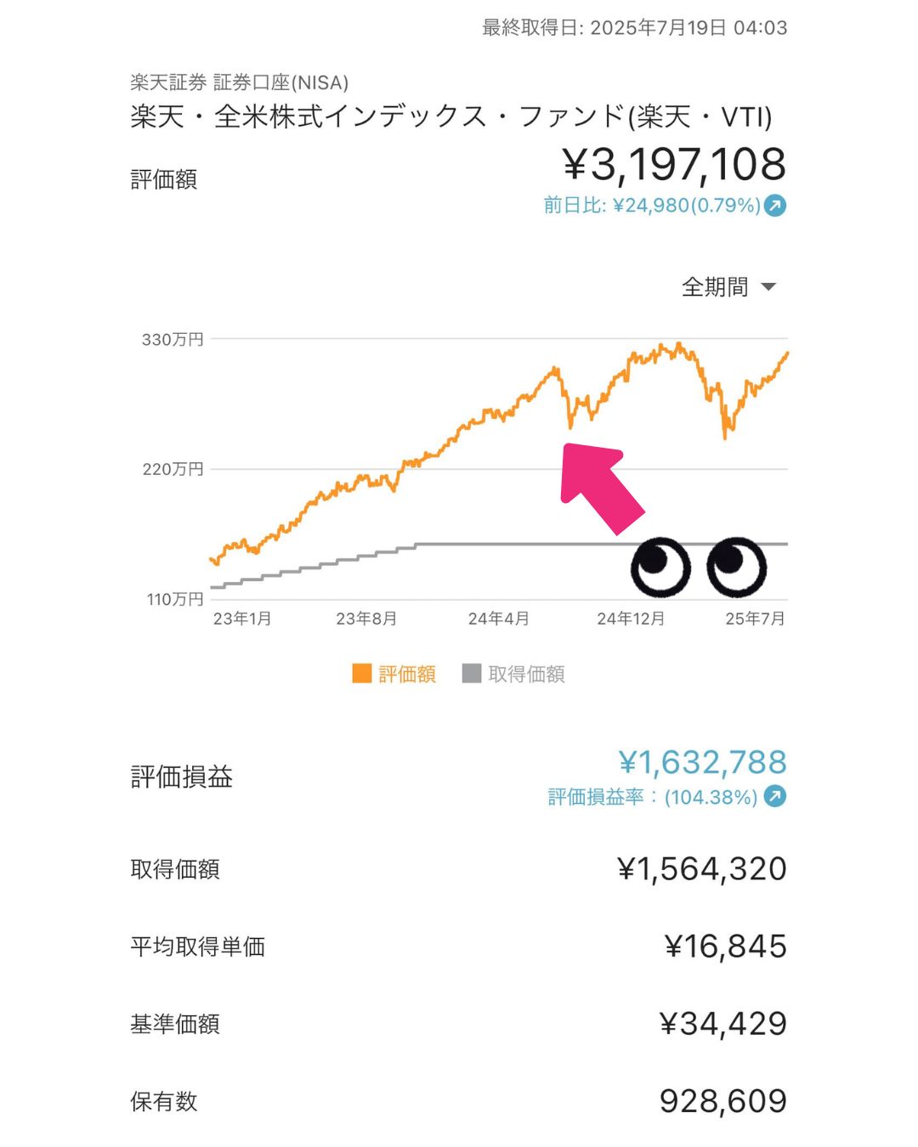
Task: Open the 前日比 ¥24,980(0.79%) link
Action: pos(652,205)
